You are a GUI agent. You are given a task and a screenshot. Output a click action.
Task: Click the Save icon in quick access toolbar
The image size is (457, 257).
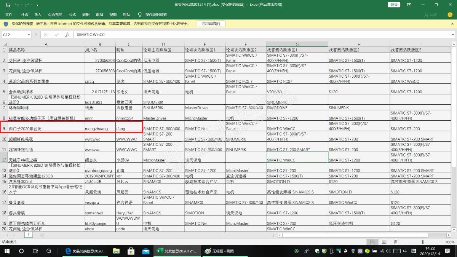[8, 5]
